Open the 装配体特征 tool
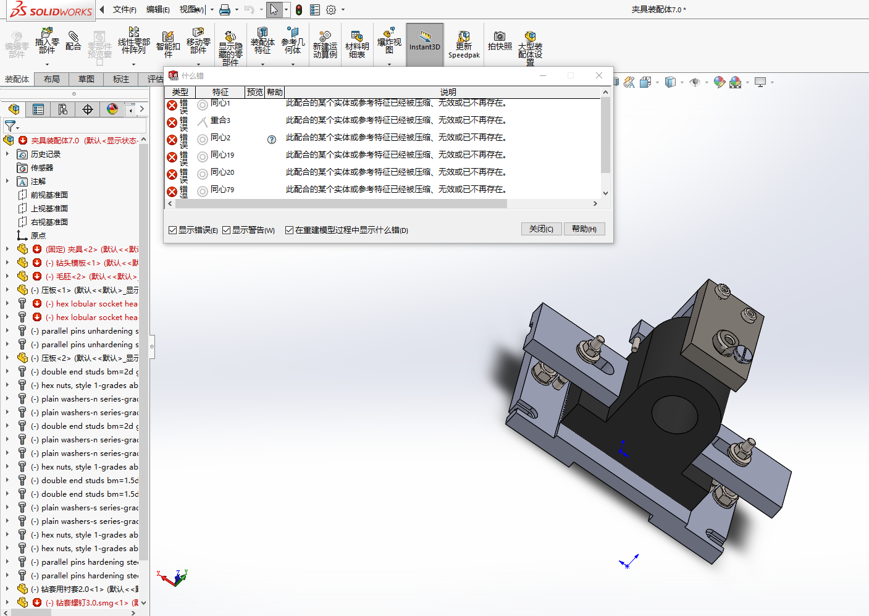 pyautogui.click(x=262, y=41)
